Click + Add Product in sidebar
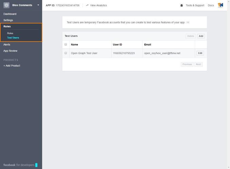This screenshot has width=230, height=169. (x=12, y=66)
